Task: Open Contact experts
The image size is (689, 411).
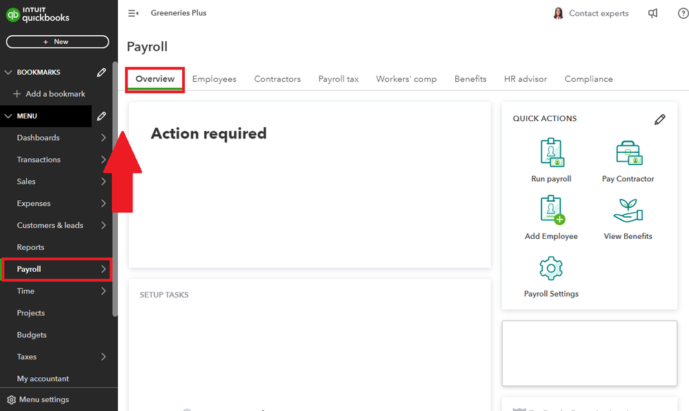Action: click(599, 13)
